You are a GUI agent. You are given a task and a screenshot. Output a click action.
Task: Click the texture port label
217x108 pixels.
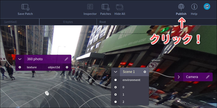point(32,67)
